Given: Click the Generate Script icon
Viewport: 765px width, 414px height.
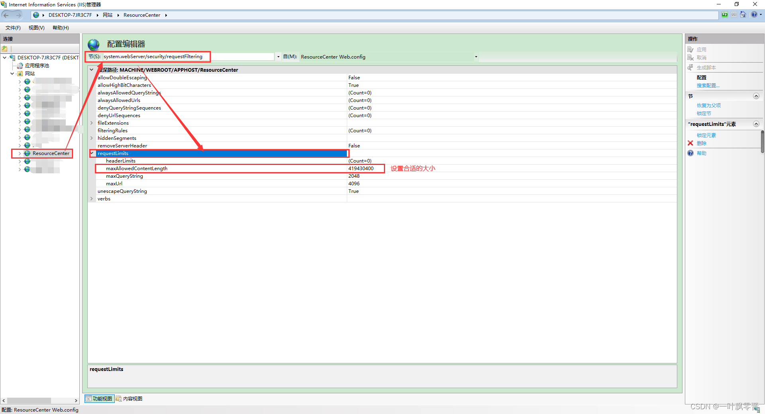Looking at the screenshot, I should (x=691, y=68).
